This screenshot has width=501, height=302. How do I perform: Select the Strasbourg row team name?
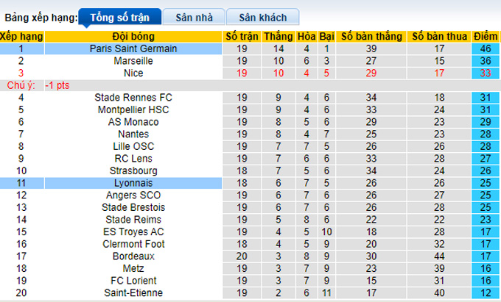pos(133,171)
